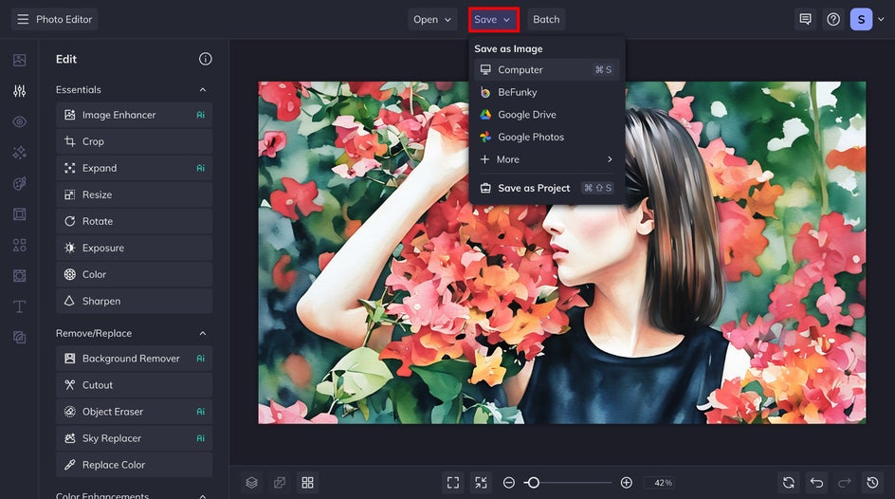Open the Image Enhancer tool
Screen dimensions: 895x499
point(134,115)
